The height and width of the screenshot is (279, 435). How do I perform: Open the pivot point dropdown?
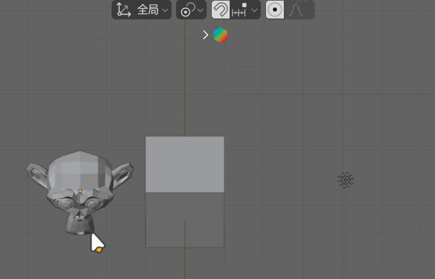(x=191, y=10)
